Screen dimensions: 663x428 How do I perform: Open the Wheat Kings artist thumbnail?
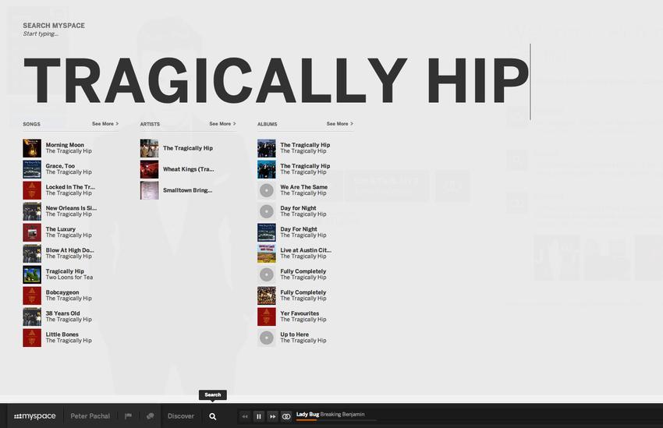[149, 169]
